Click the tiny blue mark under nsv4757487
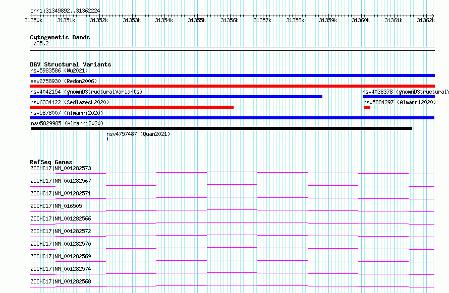 [107, 139]
